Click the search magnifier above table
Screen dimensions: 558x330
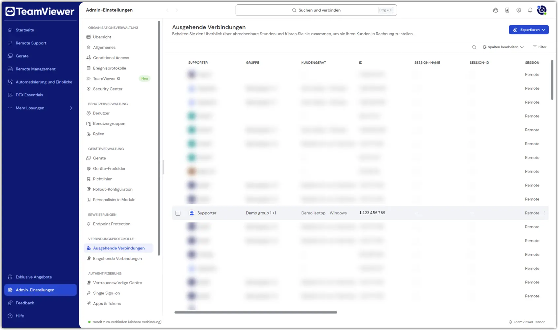coord(474,47)
